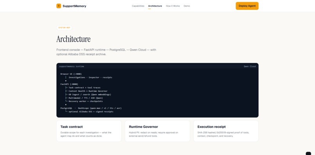Click the 'Browser UI (:3000)' line

[x=71, y=74]
